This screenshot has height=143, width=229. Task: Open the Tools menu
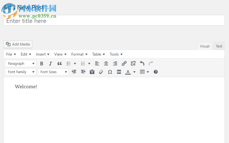tap(116, 54)
